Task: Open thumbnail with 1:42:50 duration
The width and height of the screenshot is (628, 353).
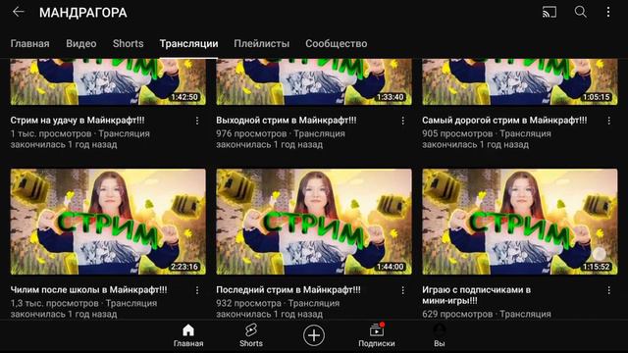Action: click(108, 81)
